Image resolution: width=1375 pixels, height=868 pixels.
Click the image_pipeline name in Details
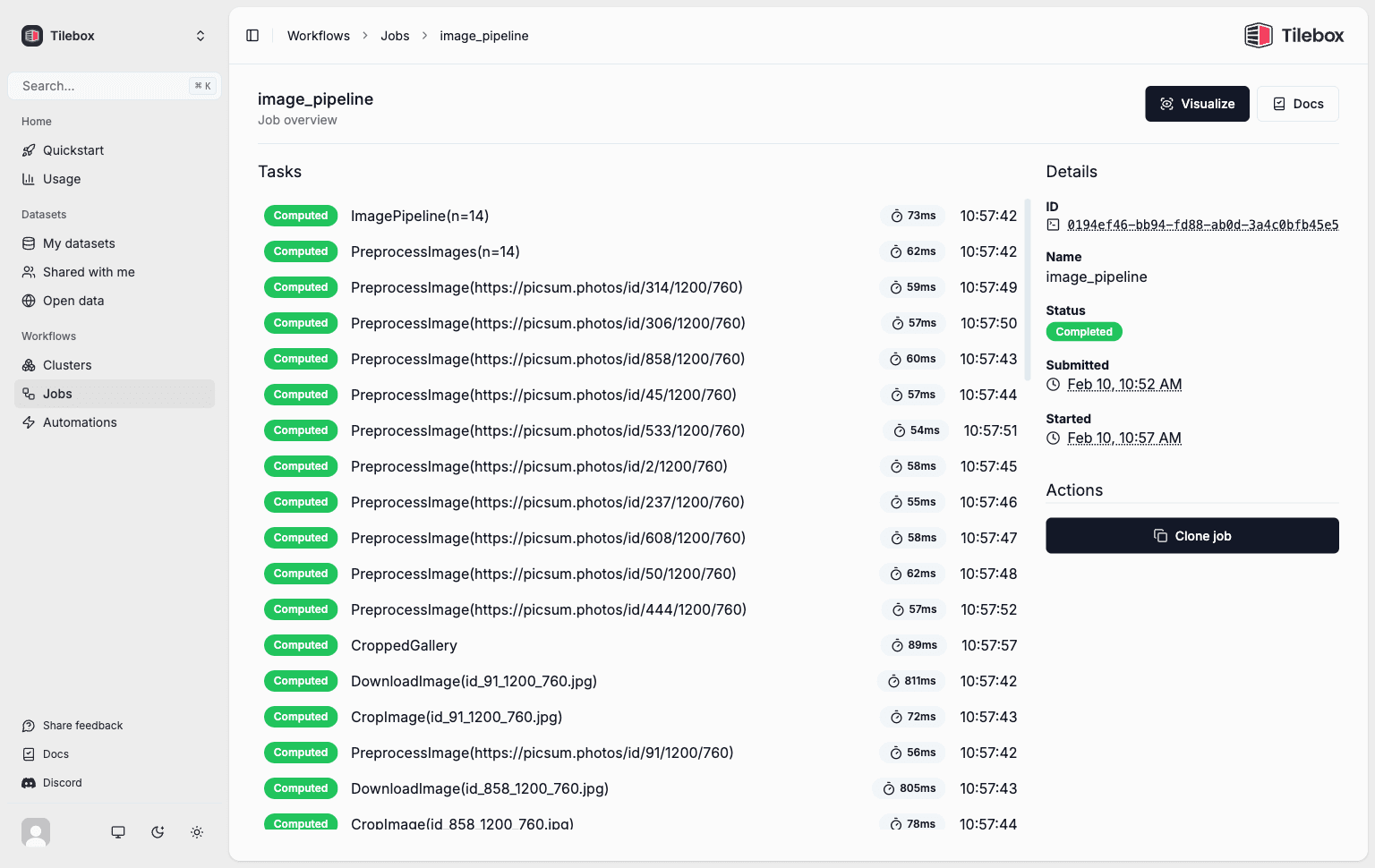click(x=1097, y=277)
